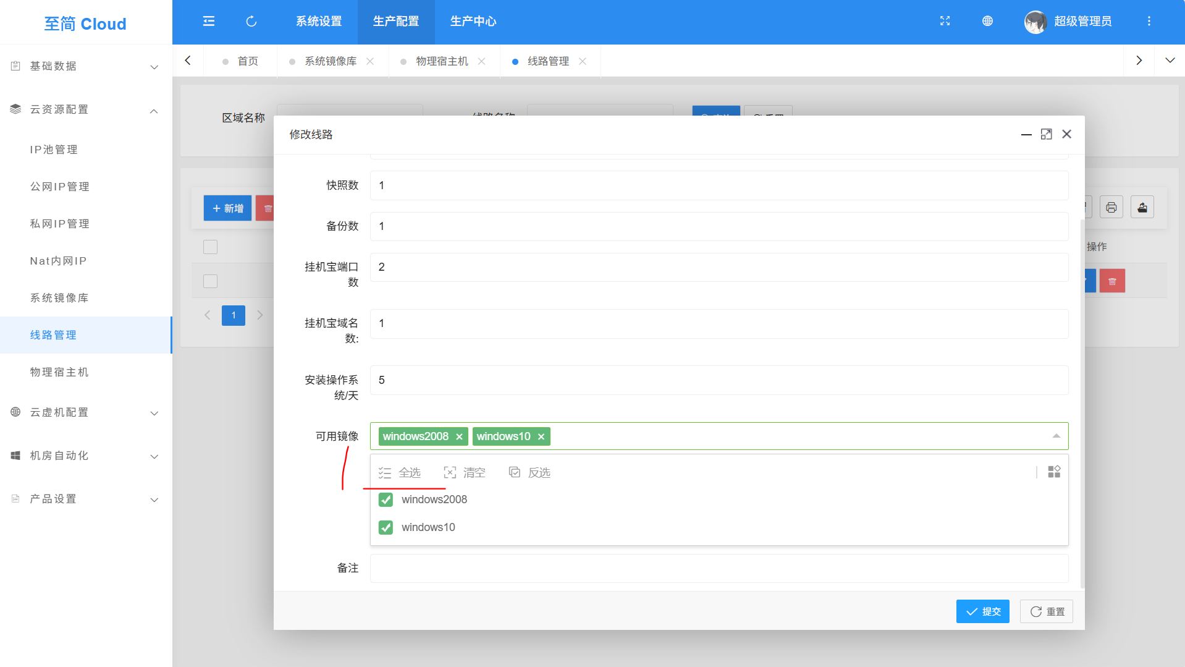Open the 生产中心 top menu
Screen dimensions: 1185x667
tap(473, 22)
